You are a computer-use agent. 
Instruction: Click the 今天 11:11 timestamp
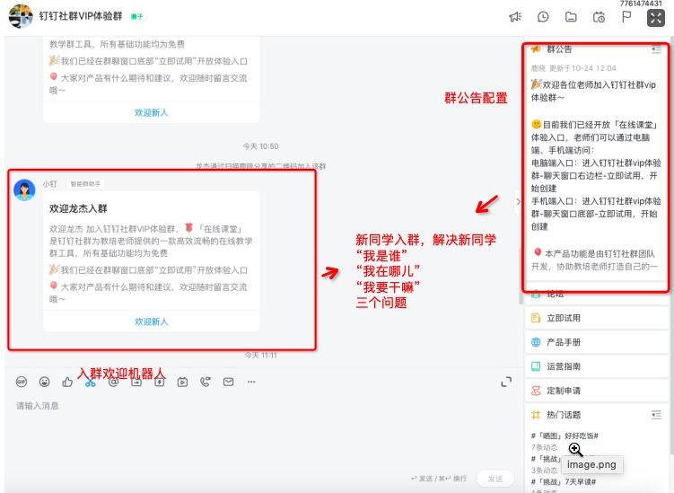(x=260, y=356)
